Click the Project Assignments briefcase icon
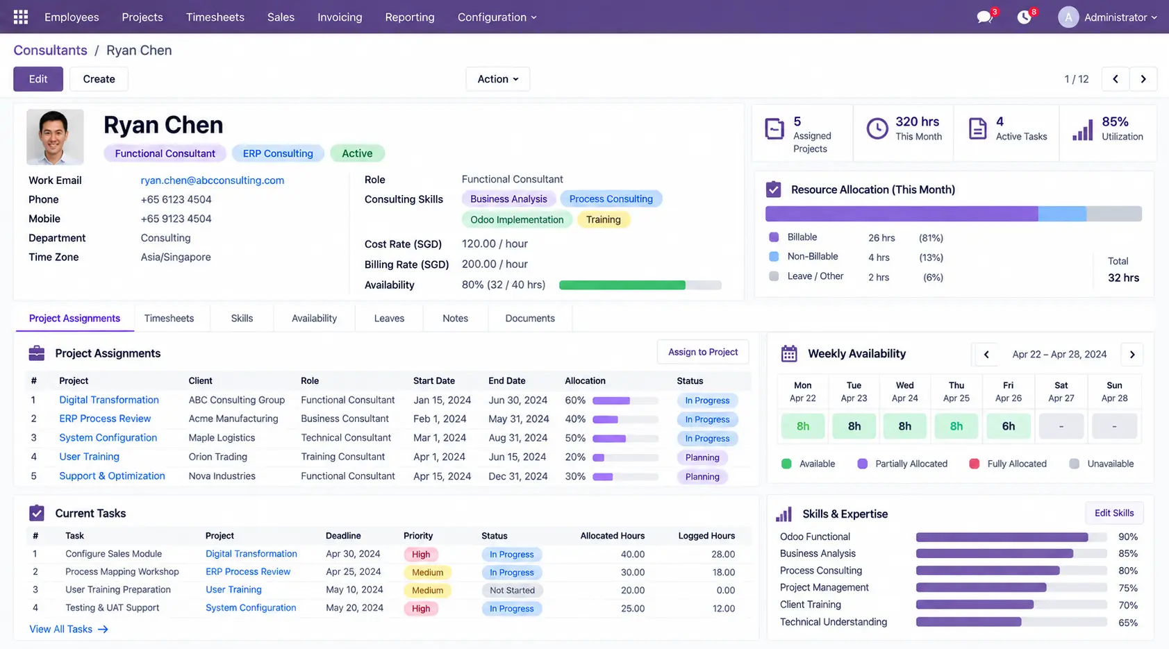 [37, 353]
